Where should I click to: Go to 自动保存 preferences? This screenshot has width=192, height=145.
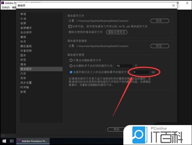click(26, 32)
